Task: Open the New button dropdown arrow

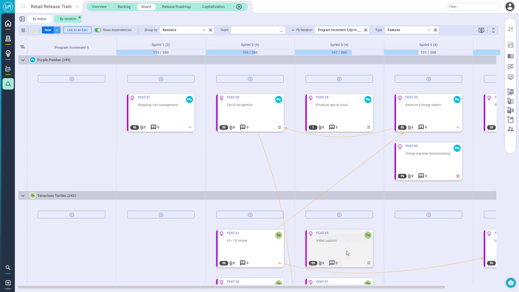Action: pos(57,30)
